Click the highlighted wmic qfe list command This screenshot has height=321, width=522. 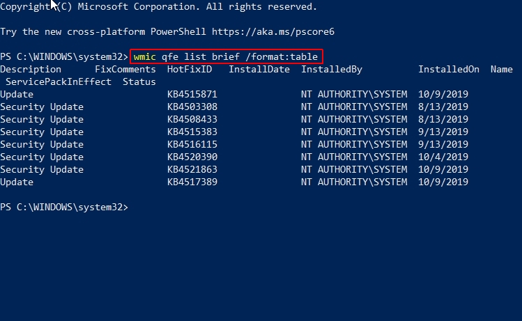point(226,57)
